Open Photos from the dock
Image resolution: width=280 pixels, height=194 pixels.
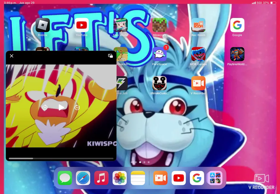(x=120, y=178)
